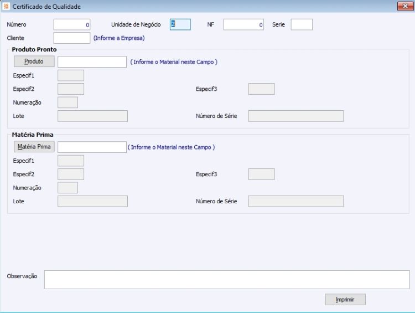Image resolution: width=415 pixels, height=313 pixels.
Task: Click Especif2 field under Matéria Prima
Action: point(71,175)
